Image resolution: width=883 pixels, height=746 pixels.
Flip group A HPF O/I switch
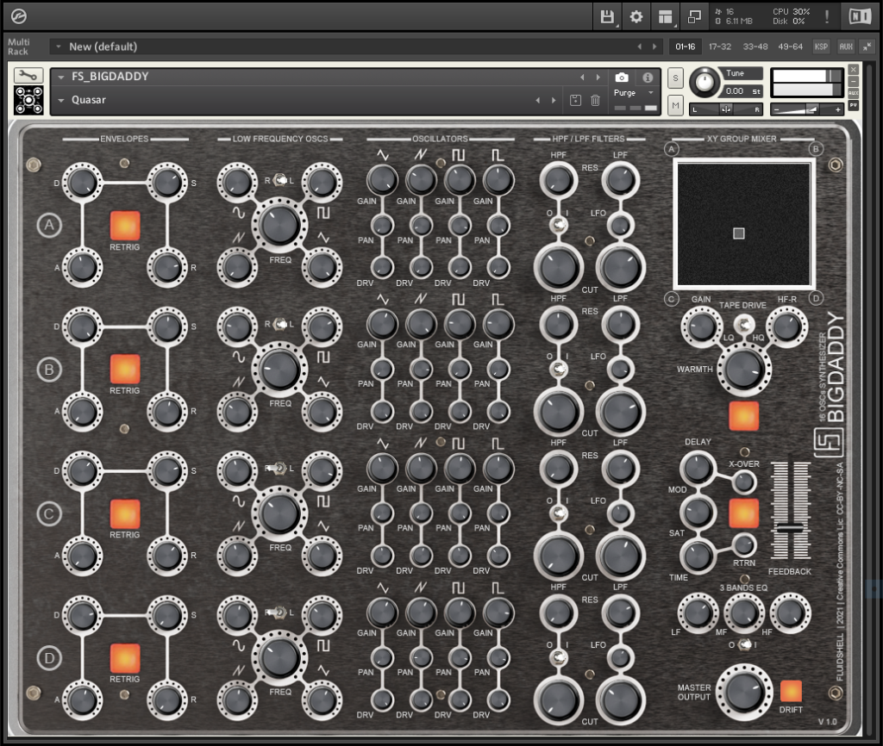[x=559, y=225]
